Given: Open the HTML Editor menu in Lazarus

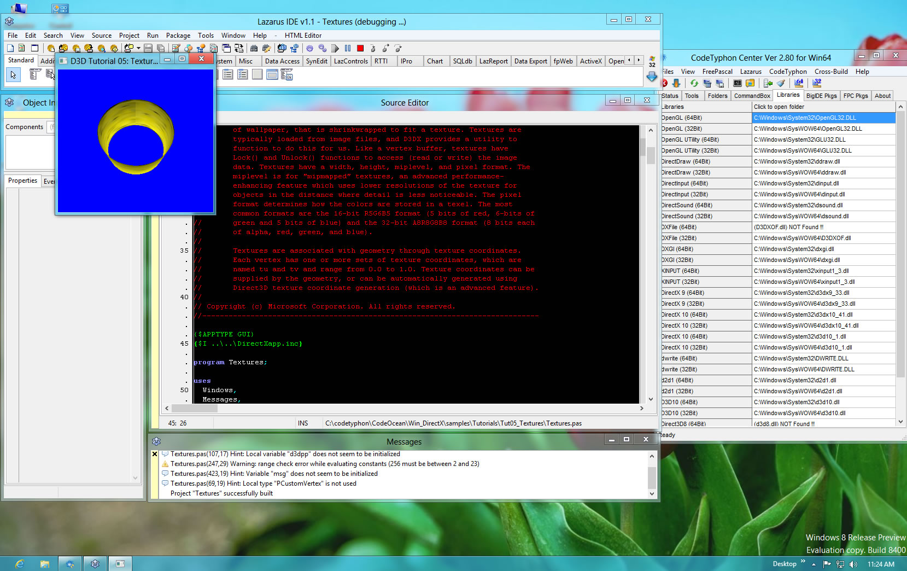Looking at the screenshot, I should tap(303, 35).
